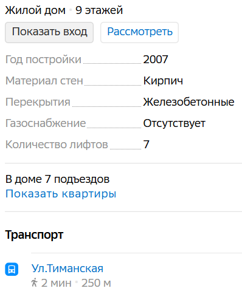
Task: Click the Рассмотреть button
Action: (139, 32)
